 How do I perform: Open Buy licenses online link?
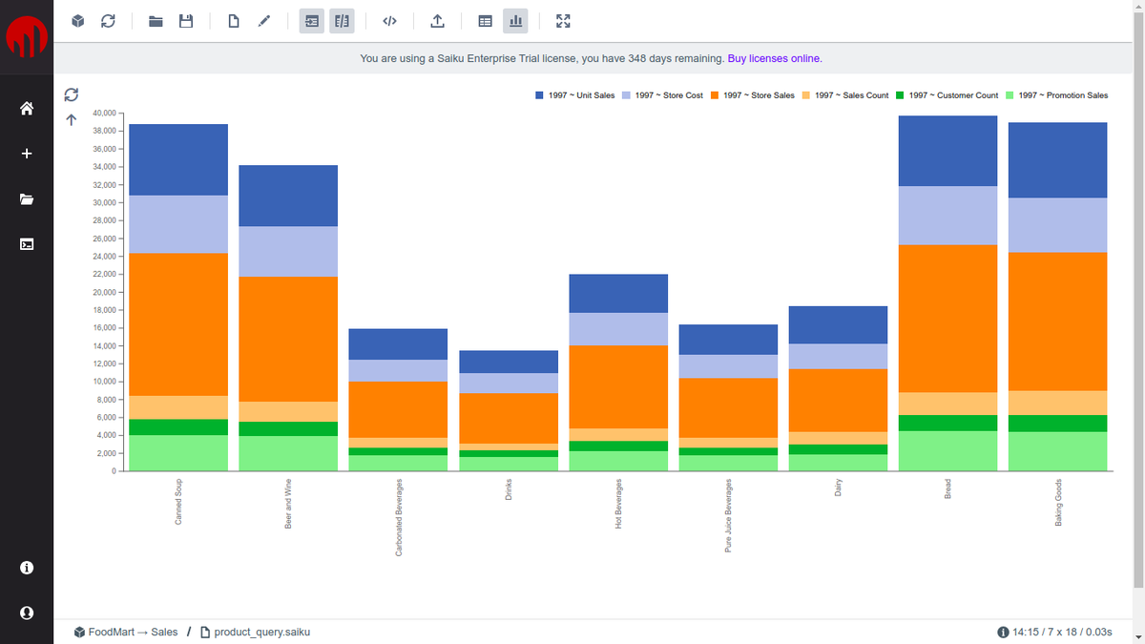pyautogui.click(x=773, y=58)
